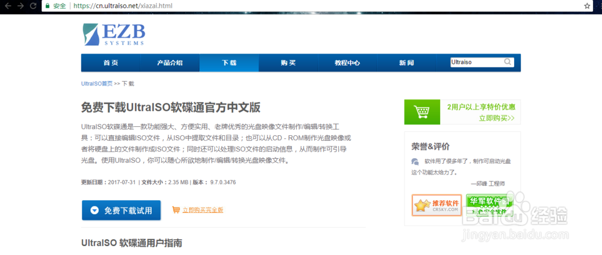Click the 立即购买>> link in the green banner

tap(497, 118)
